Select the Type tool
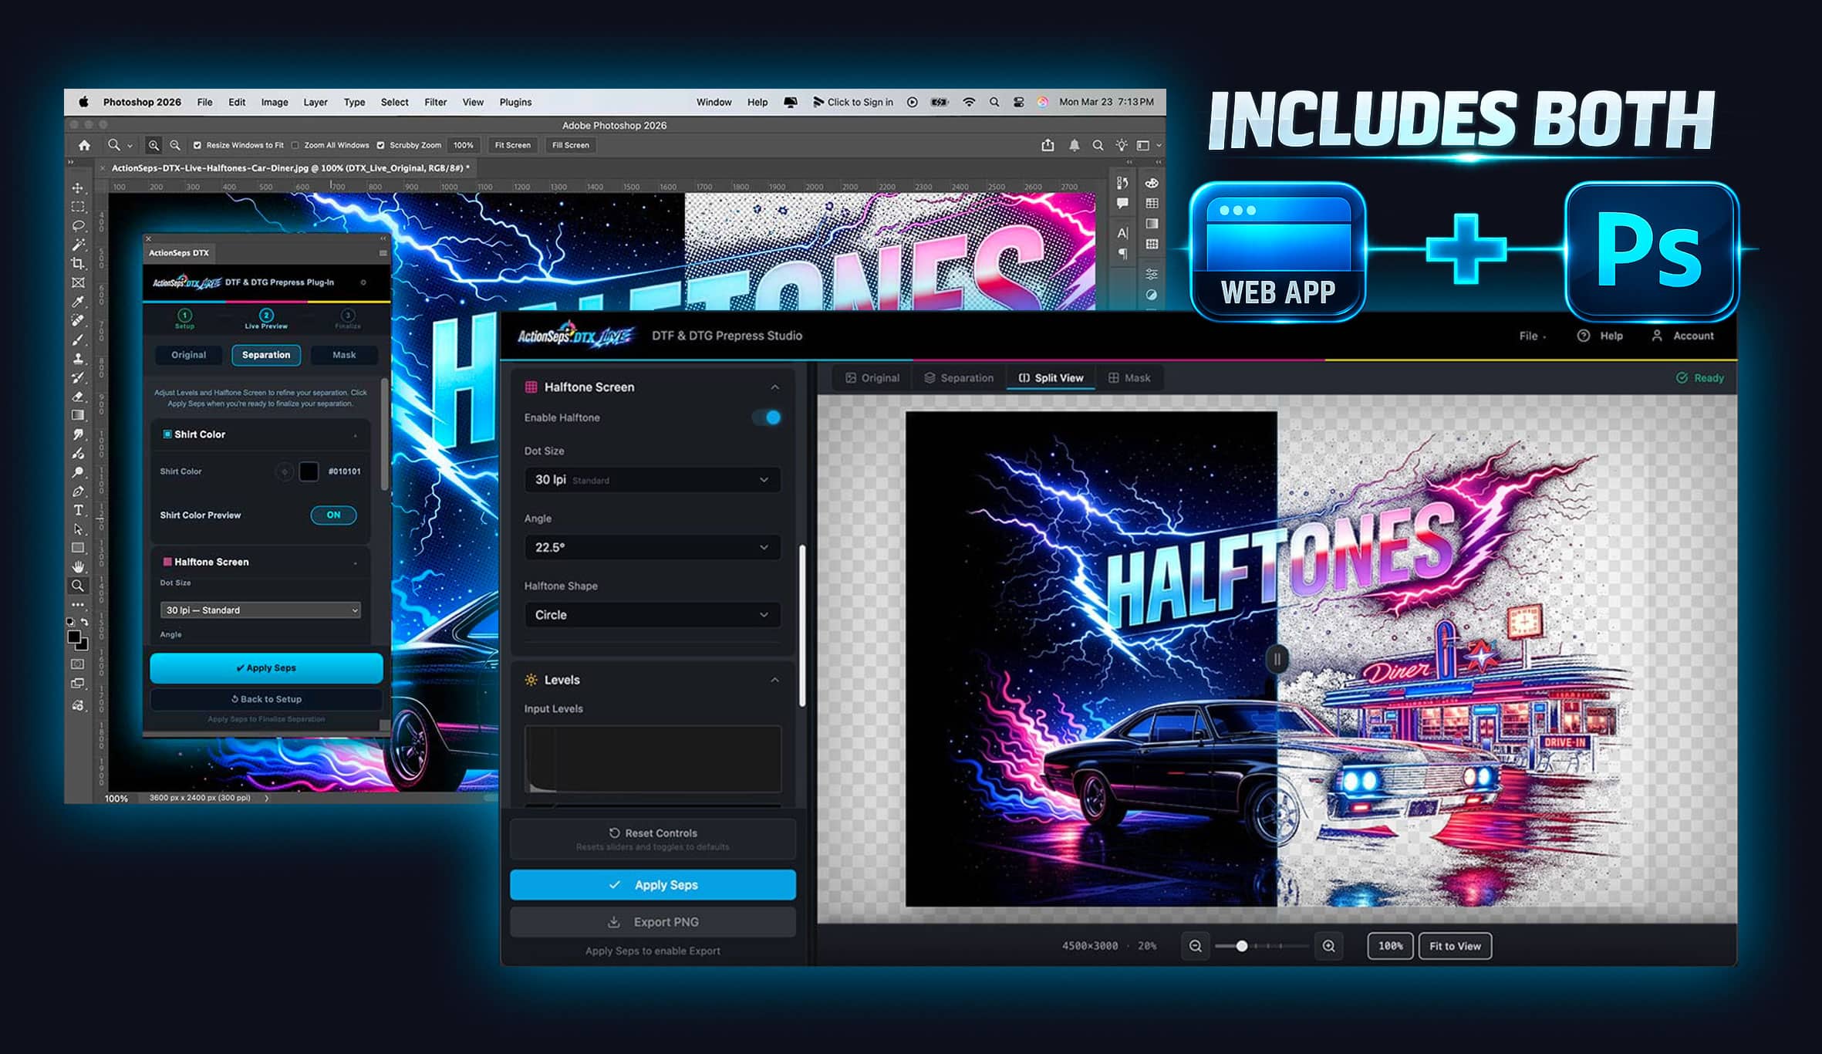 click(79, 510)
